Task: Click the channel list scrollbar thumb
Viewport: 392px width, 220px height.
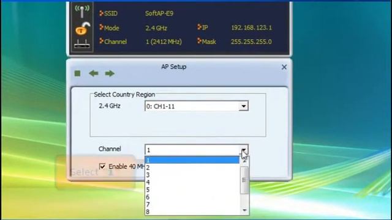Action: [244, 180]
